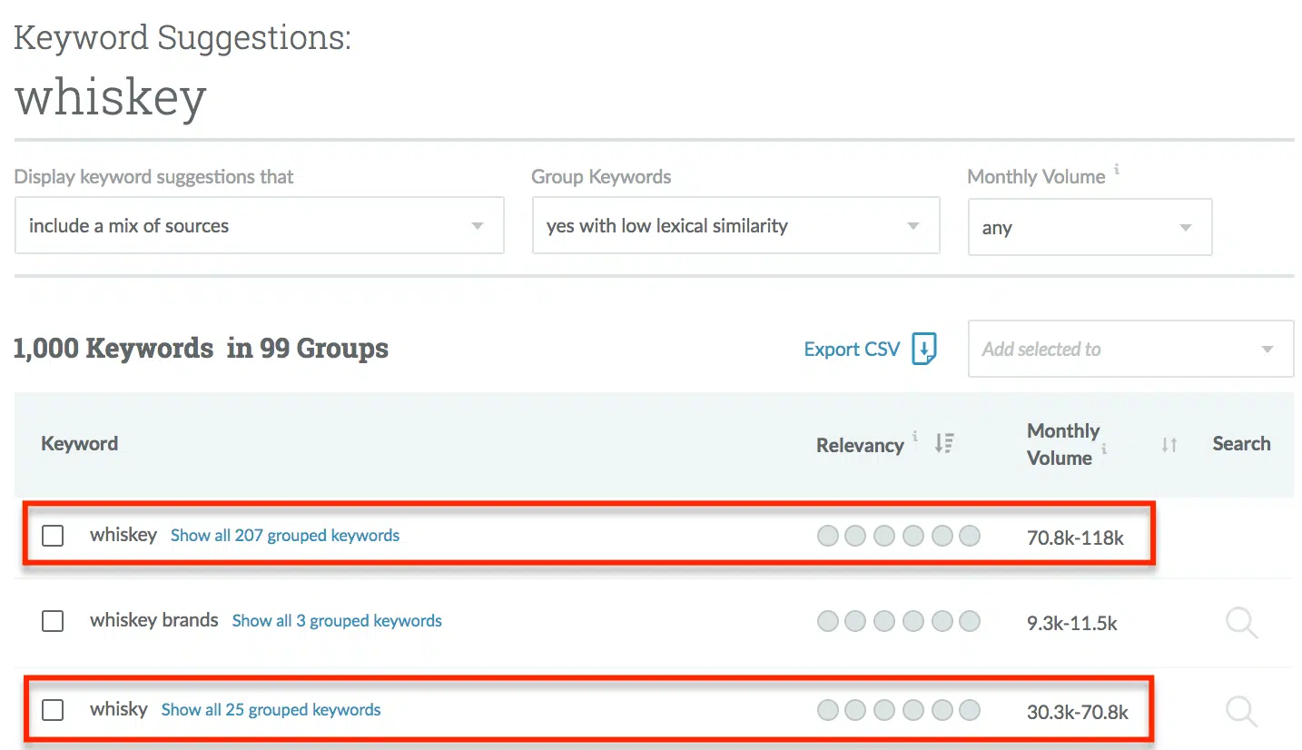Click the Export CSV download icon

tap(924, 349)
